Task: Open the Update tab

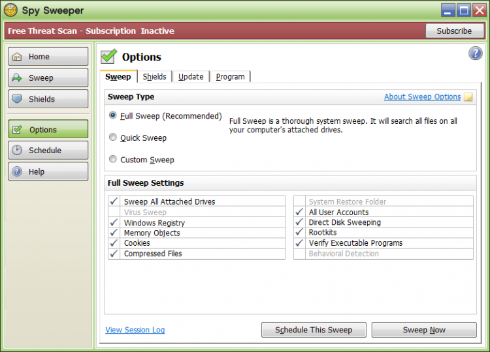Action: pyautogui.click(x=191, y=77)
